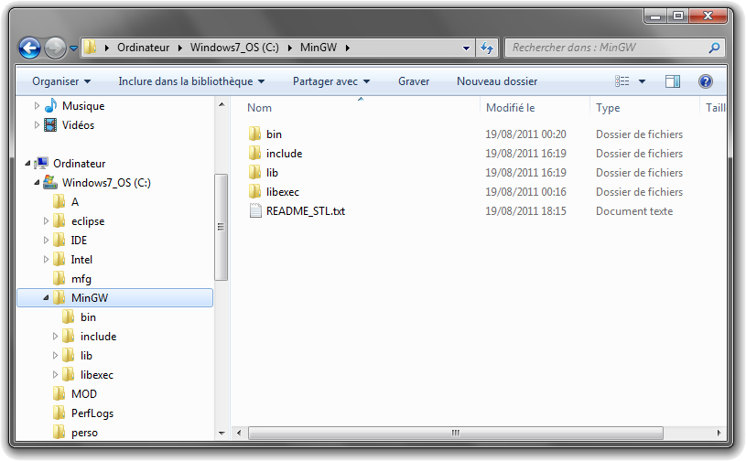Open arrow after Windows7_OS (C:) in breadcrumb

(290, 48)
